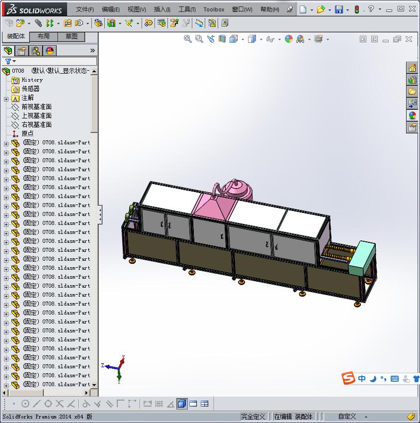Select the Zoom to Area tool

click(199, 39)
